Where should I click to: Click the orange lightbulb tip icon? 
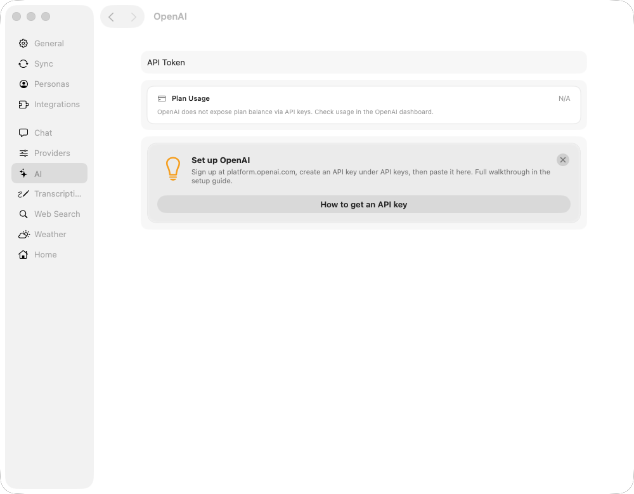point(173,168)
